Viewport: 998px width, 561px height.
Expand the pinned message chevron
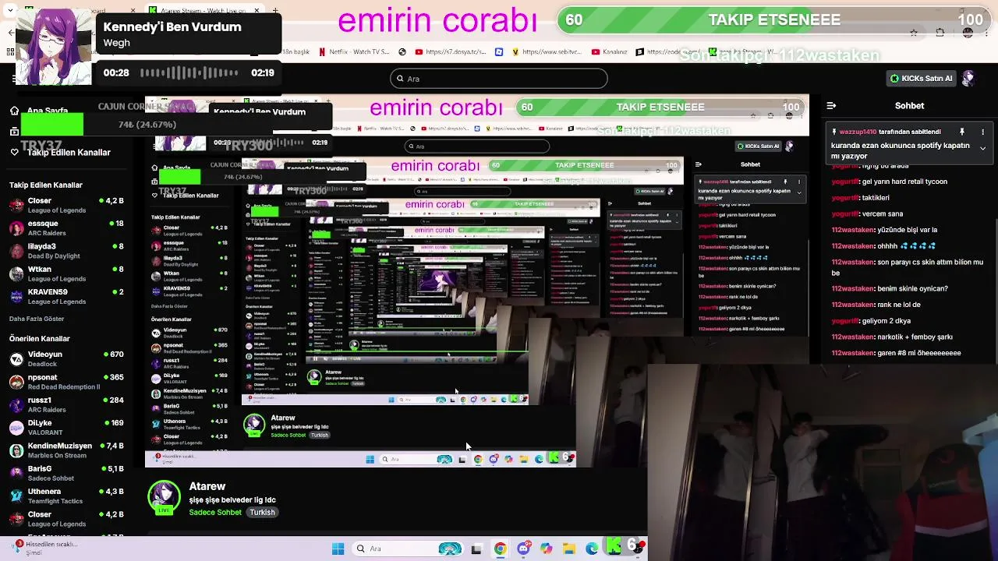pyautogui.click(x=982, y=148)
